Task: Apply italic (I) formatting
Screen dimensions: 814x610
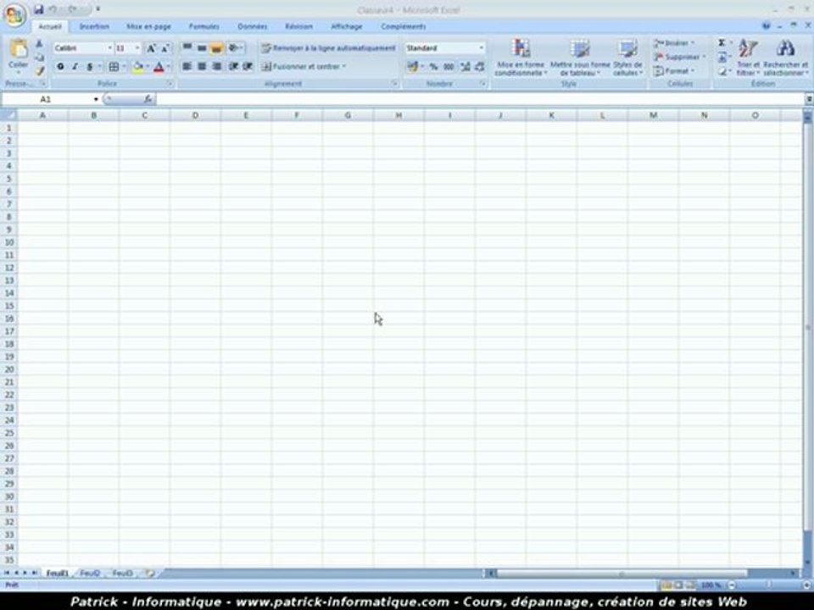Action: coord(75,66)
